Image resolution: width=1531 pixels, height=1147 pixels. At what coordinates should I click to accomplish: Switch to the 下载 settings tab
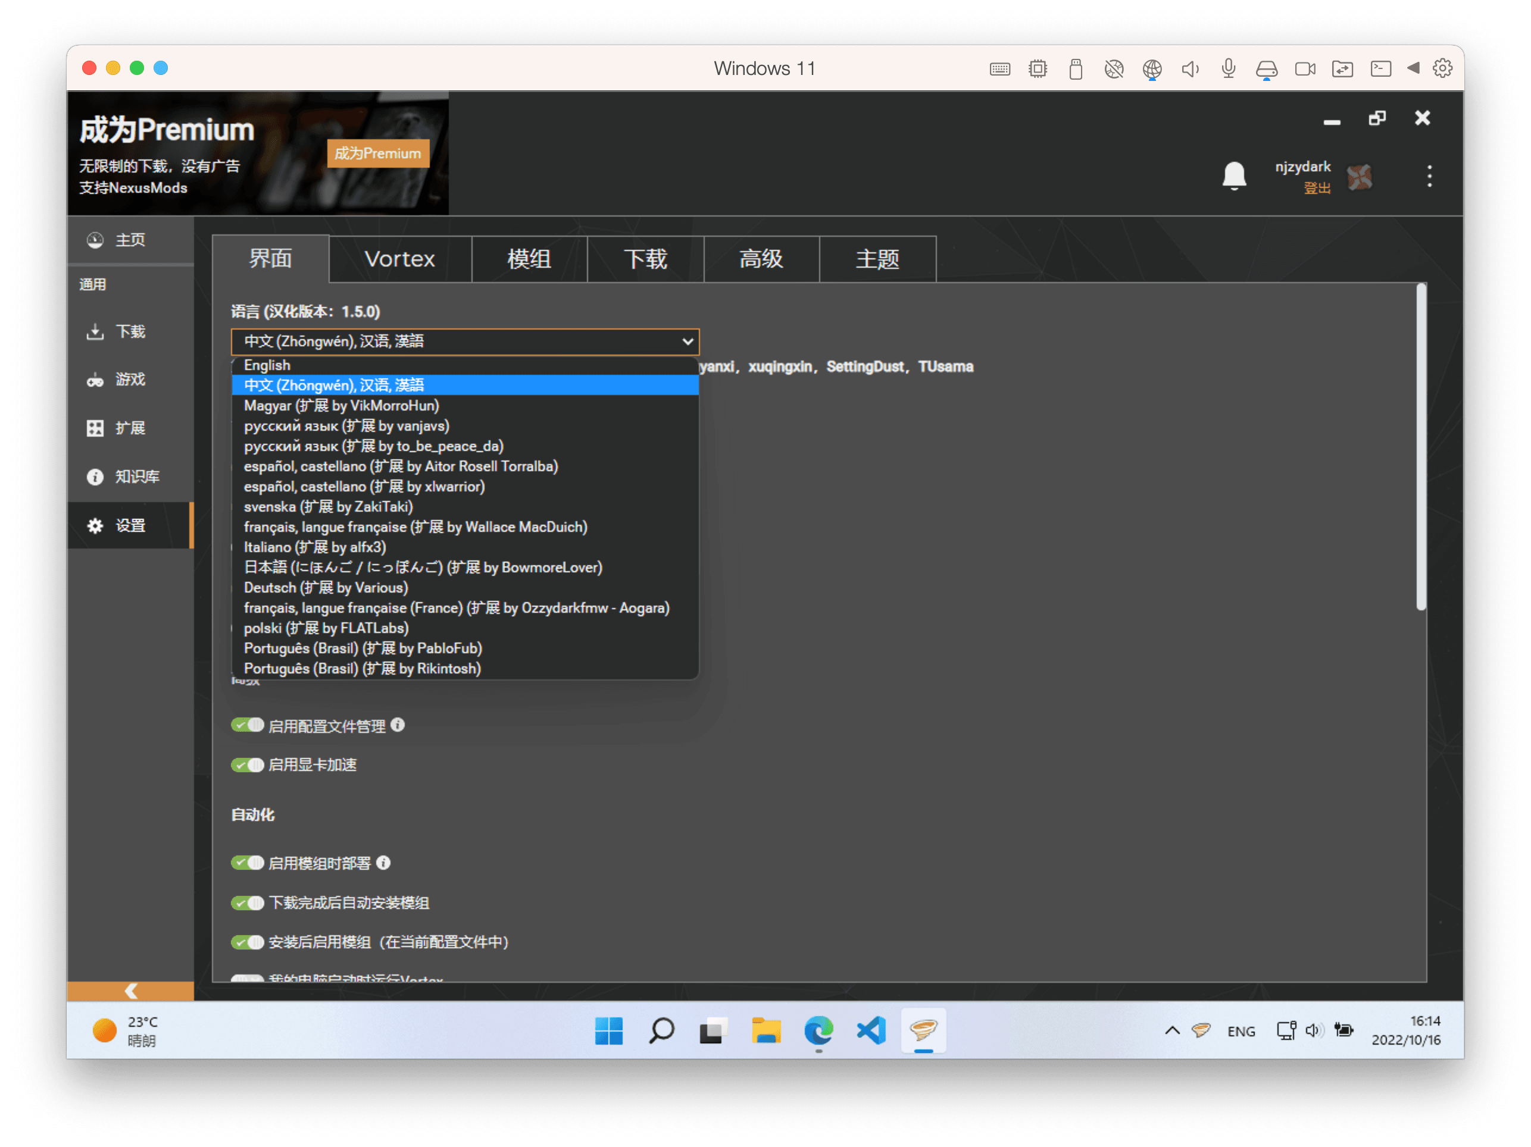click(x=646, y=259)
